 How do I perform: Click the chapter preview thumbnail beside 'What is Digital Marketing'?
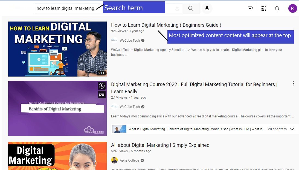pyautogui.click(x=119, y=129)
